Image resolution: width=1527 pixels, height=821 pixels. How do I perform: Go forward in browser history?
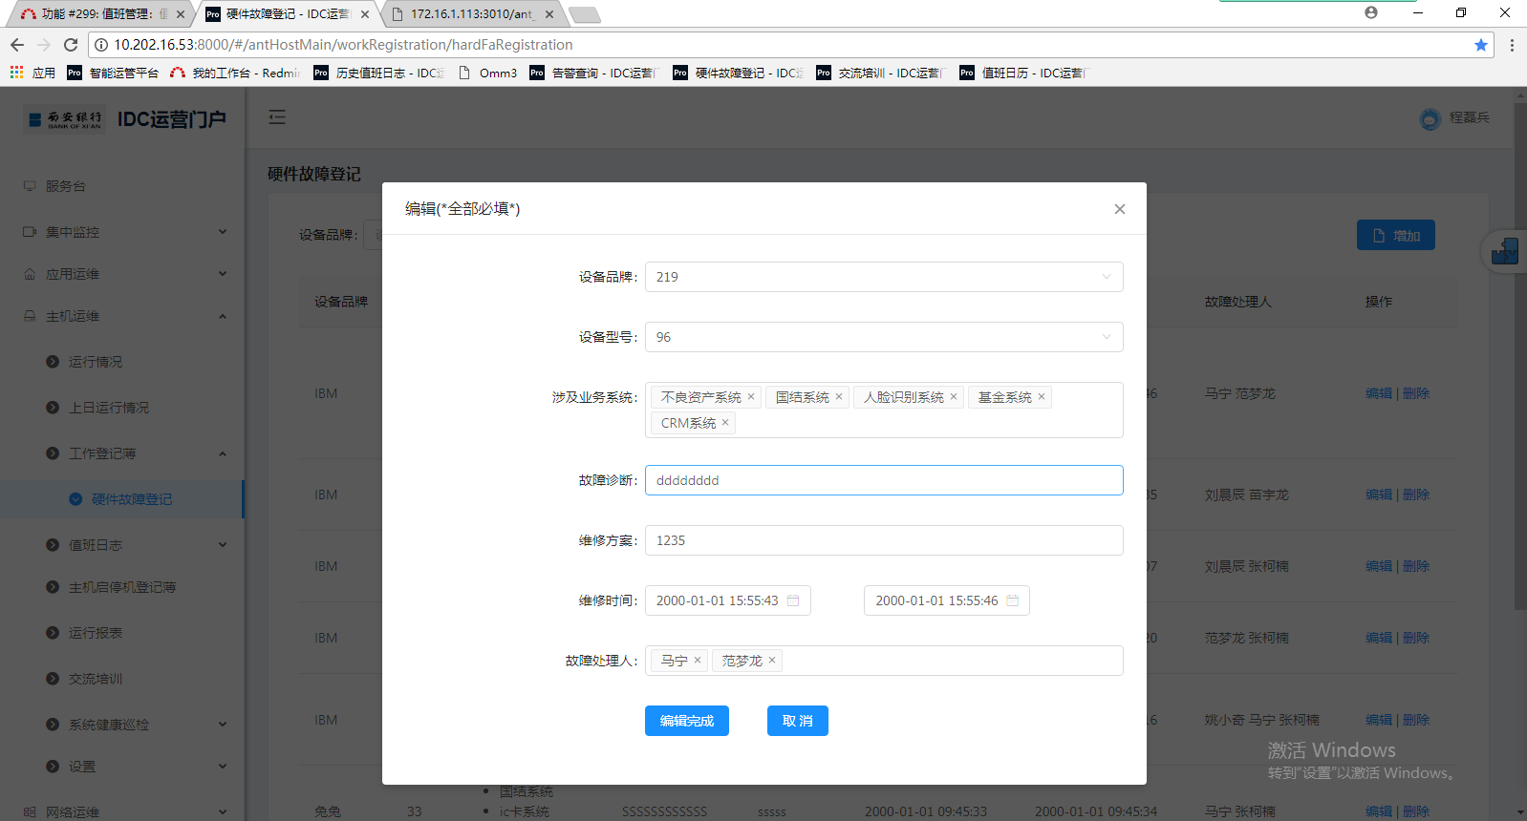pyautogui.click(x=44, y=45)
